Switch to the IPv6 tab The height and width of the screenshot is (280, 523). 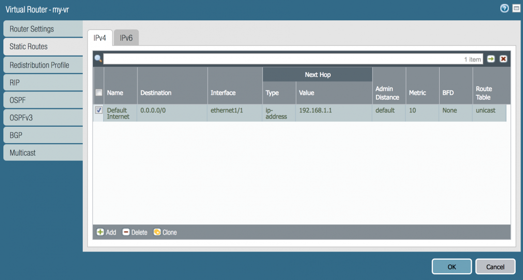[x=126, y=38]
